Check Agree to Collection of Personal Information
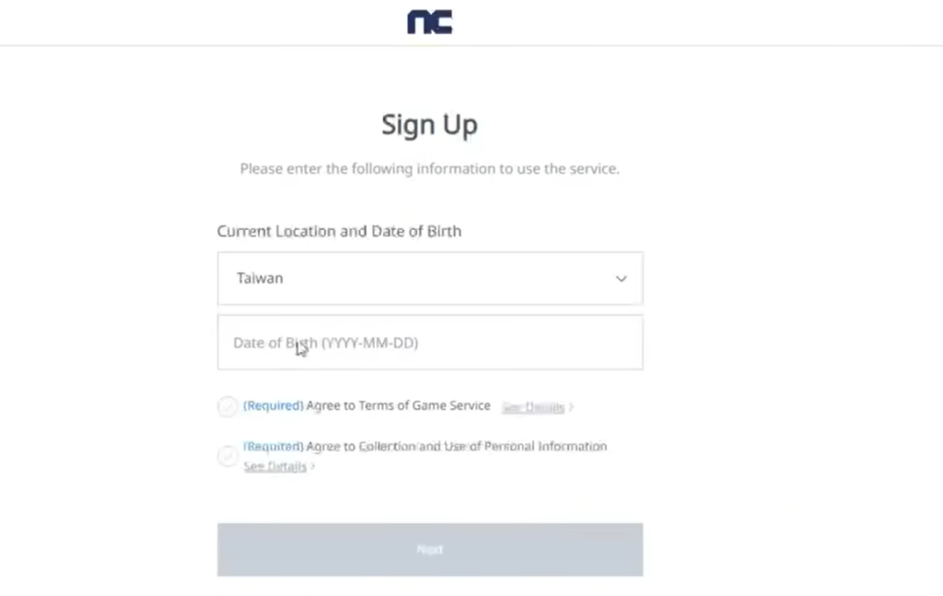This screenshot has width=943, height=596. point(227,455)
